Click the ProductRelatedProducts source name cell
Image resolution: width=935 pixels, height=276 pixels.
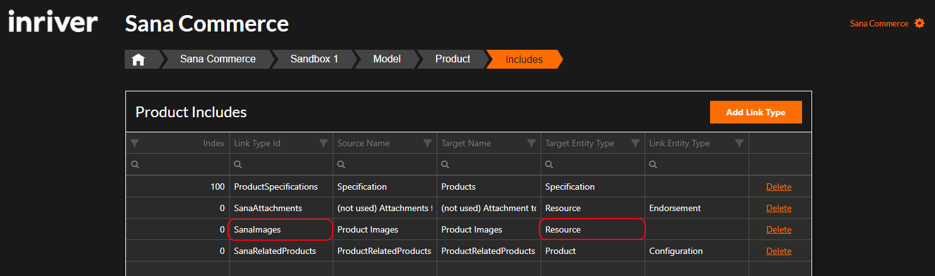click(x=385, y=251)
